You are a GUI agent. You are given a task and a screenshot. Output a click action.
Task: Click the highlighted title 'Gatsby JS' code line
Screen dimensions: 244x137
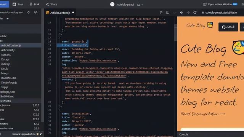pos(75,45)
